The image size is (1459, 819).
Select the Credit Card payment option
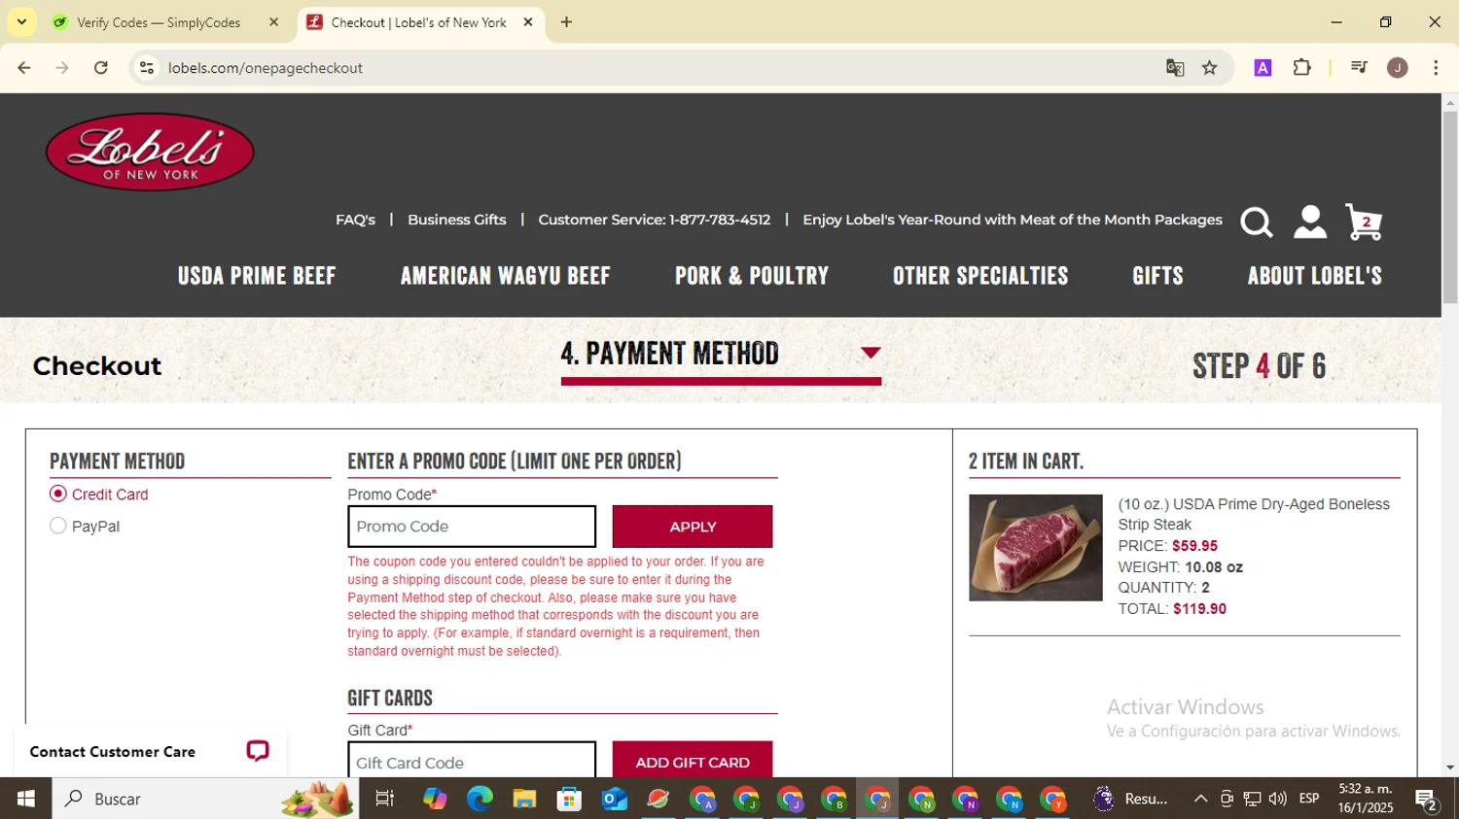coord(58,495)
